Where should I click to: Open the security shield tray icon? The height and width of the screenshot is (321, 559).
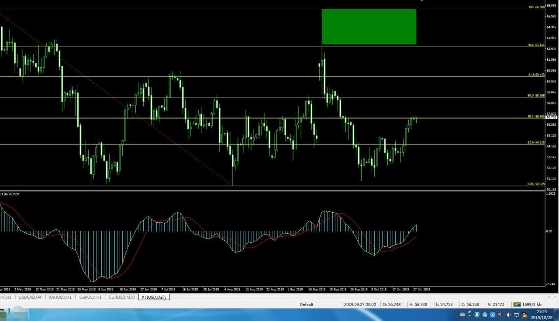point(477,314)
